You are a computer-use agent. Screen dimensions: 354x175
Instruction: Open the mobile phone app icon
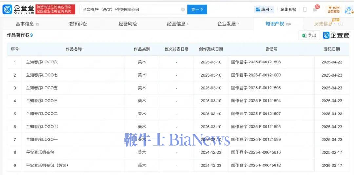[x=305, y=9]
